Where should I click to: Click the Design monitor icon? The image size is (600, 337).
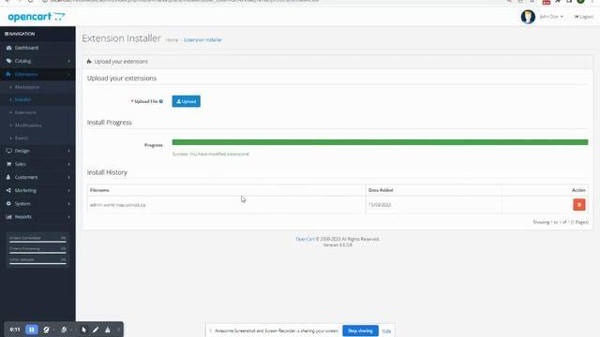pos(8,151)
